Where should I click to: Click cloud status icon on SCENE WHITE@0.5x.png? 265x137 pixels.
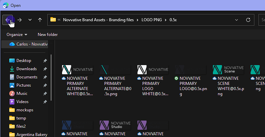215,78
